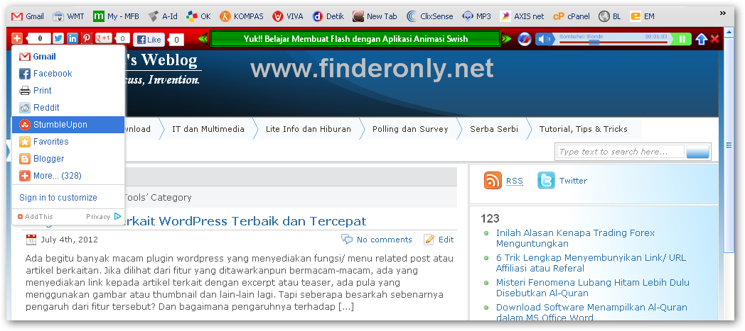Open the WMT bookmark

click(68, 16)
